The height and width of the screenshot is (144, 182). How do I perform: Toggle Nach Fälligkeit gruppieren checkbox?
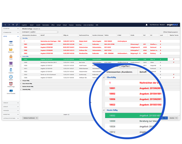click(x=164, y=32)
